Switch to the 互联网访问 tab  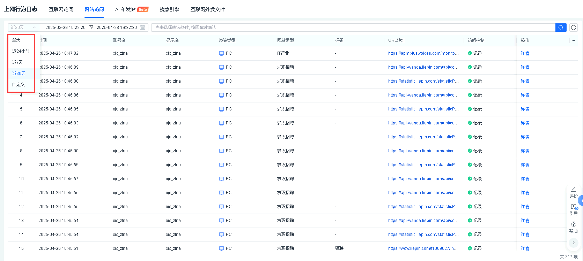coord(61,9)
